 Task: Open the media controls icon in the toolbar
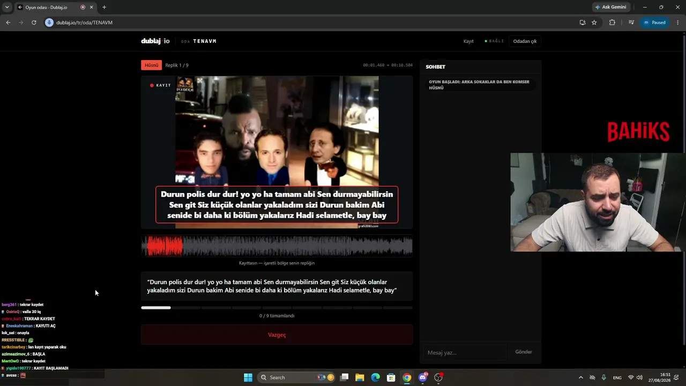coord(631,23)
